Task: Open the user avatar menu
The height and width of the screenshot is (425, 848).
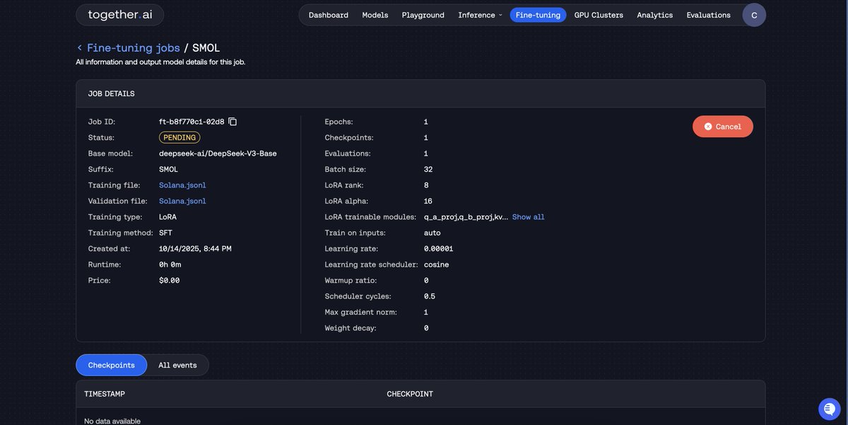Action: [x=754, y=15]
